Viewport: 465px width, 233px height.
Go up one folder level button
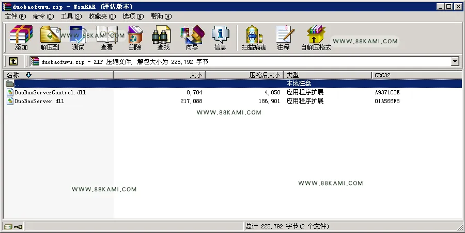13,61
